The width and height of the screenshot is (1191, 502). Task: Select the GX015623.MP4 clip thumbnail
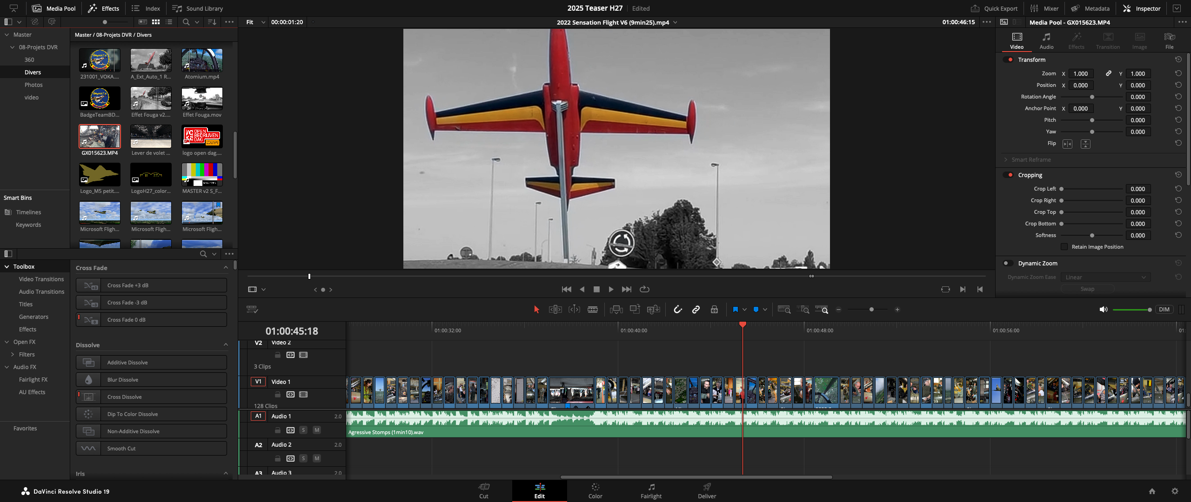[x=100, y=137]
